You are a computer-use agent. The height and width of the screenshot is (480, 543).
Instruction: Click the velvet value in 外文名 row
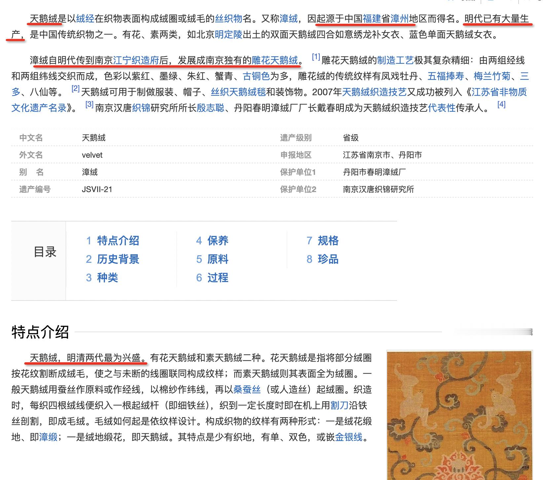(x=92, y=155)
